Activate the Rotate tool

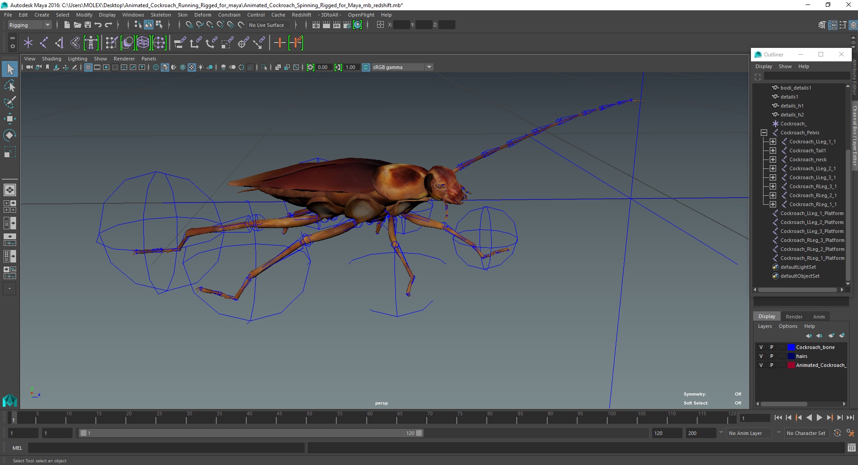pos(10,135)
